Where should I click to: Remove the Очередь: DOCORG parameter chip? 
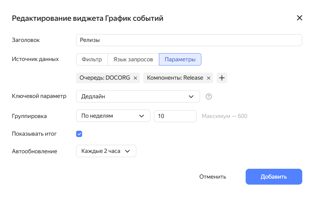point(136,78)
